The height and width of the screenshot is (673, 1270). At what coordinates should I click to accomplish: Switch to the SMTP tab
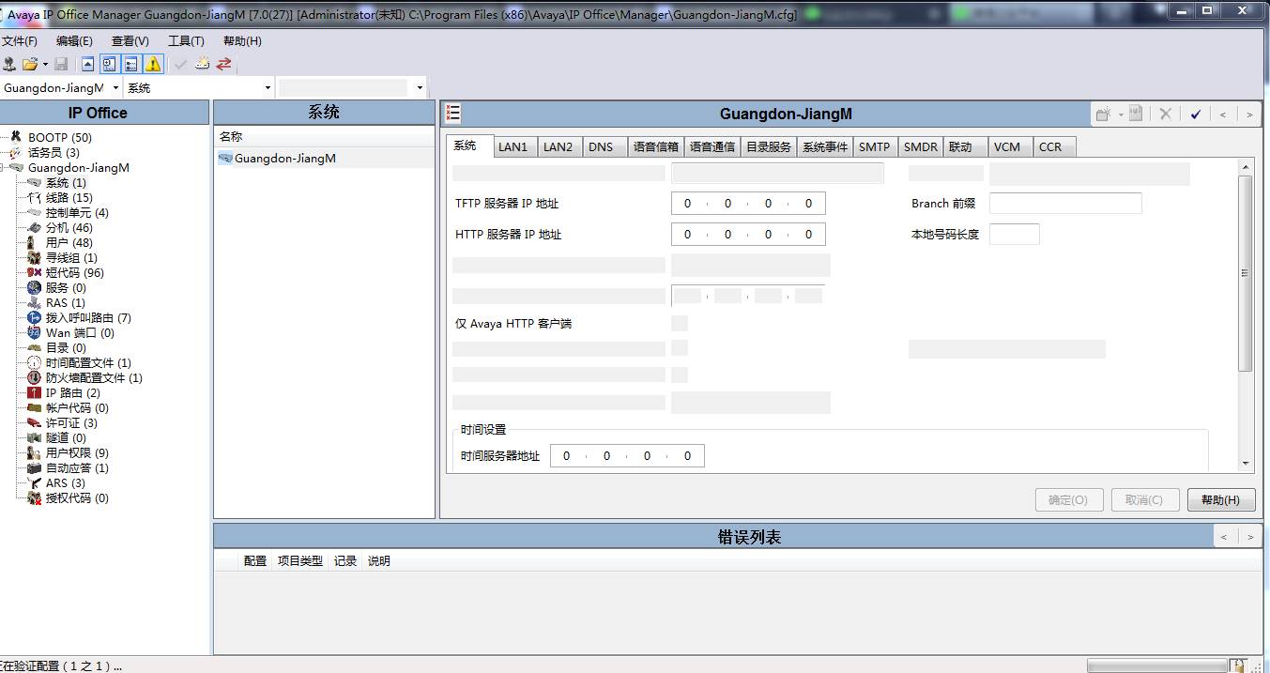874,147
